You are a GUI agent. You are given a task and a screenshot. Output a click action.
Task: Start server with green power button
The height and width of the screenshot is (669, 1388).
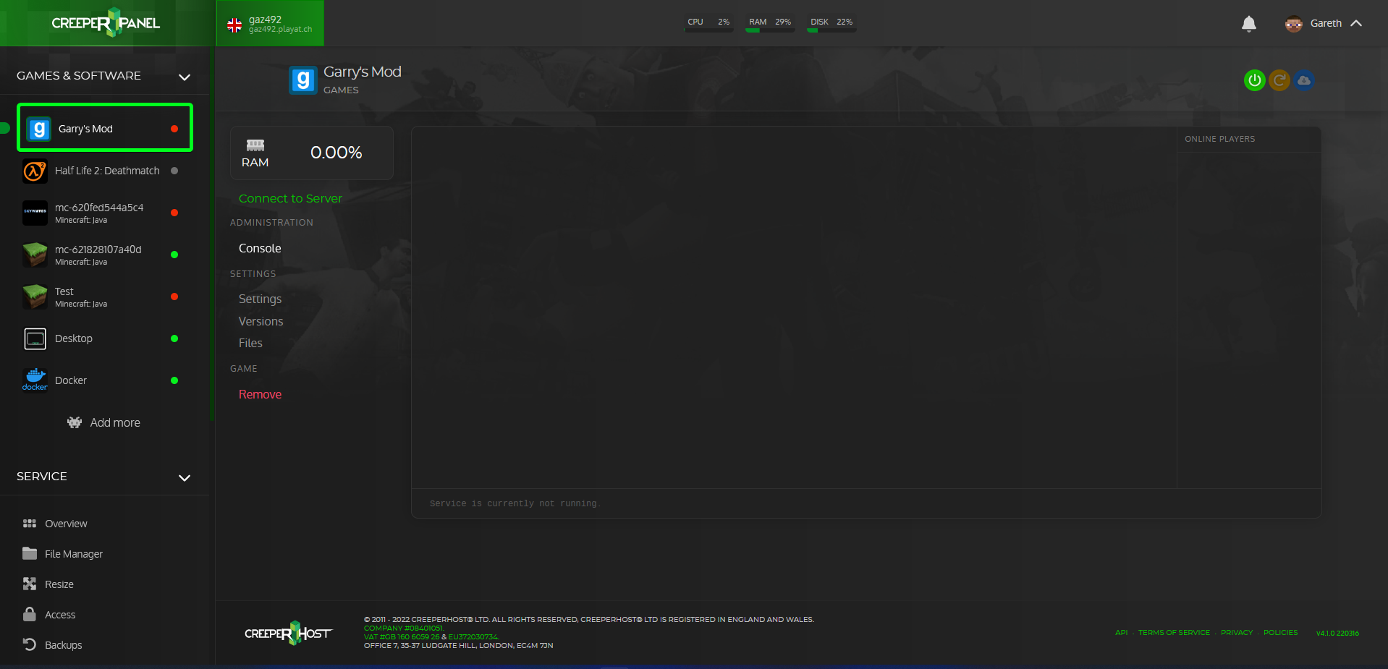[x=1254, y=80]
